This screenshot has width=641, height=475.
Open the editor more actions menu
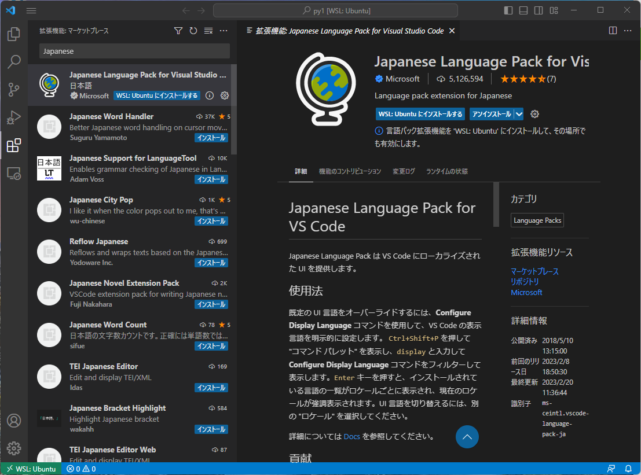[x=628, y=30]
